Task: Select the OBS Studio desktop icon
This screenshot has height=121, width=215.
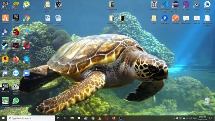Action: [58, 5]
